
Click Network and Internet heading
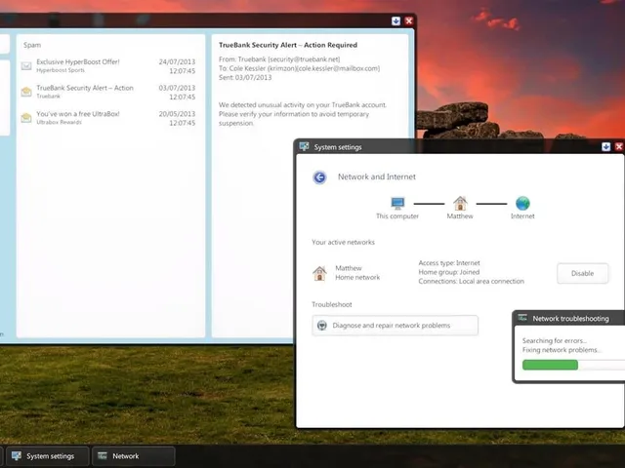[377, 176]
